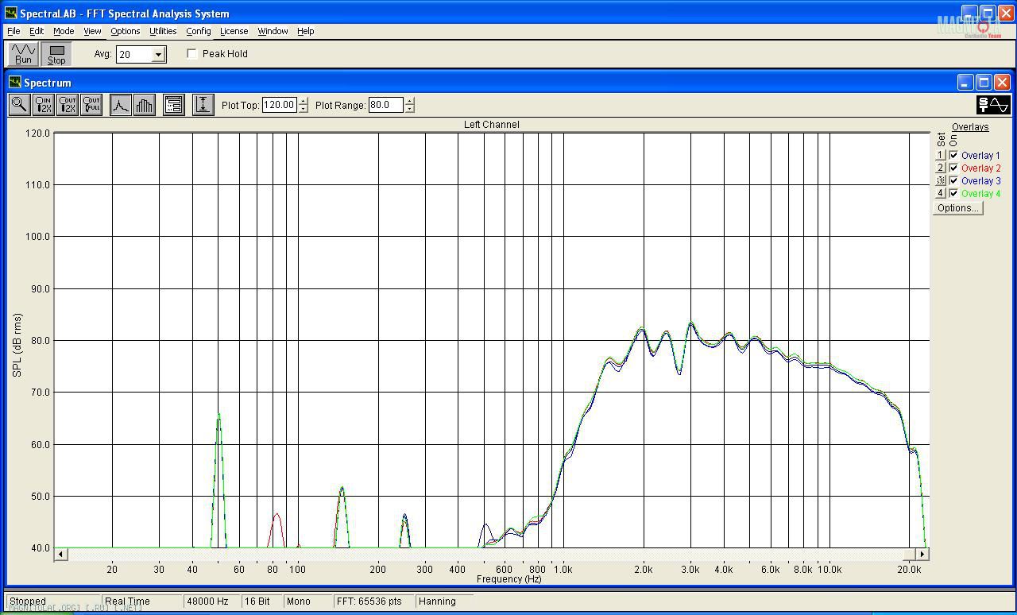1017x615 pixels.
Task: Click the magnifier zoom tool icon
Action: tap(19, 105)
